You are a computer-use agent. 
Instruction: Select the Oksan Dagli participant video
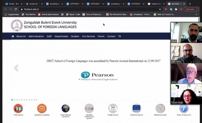coord(186,94)
